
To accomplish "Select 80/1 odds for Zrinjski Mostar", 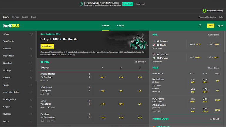I will tap(102, 77).
